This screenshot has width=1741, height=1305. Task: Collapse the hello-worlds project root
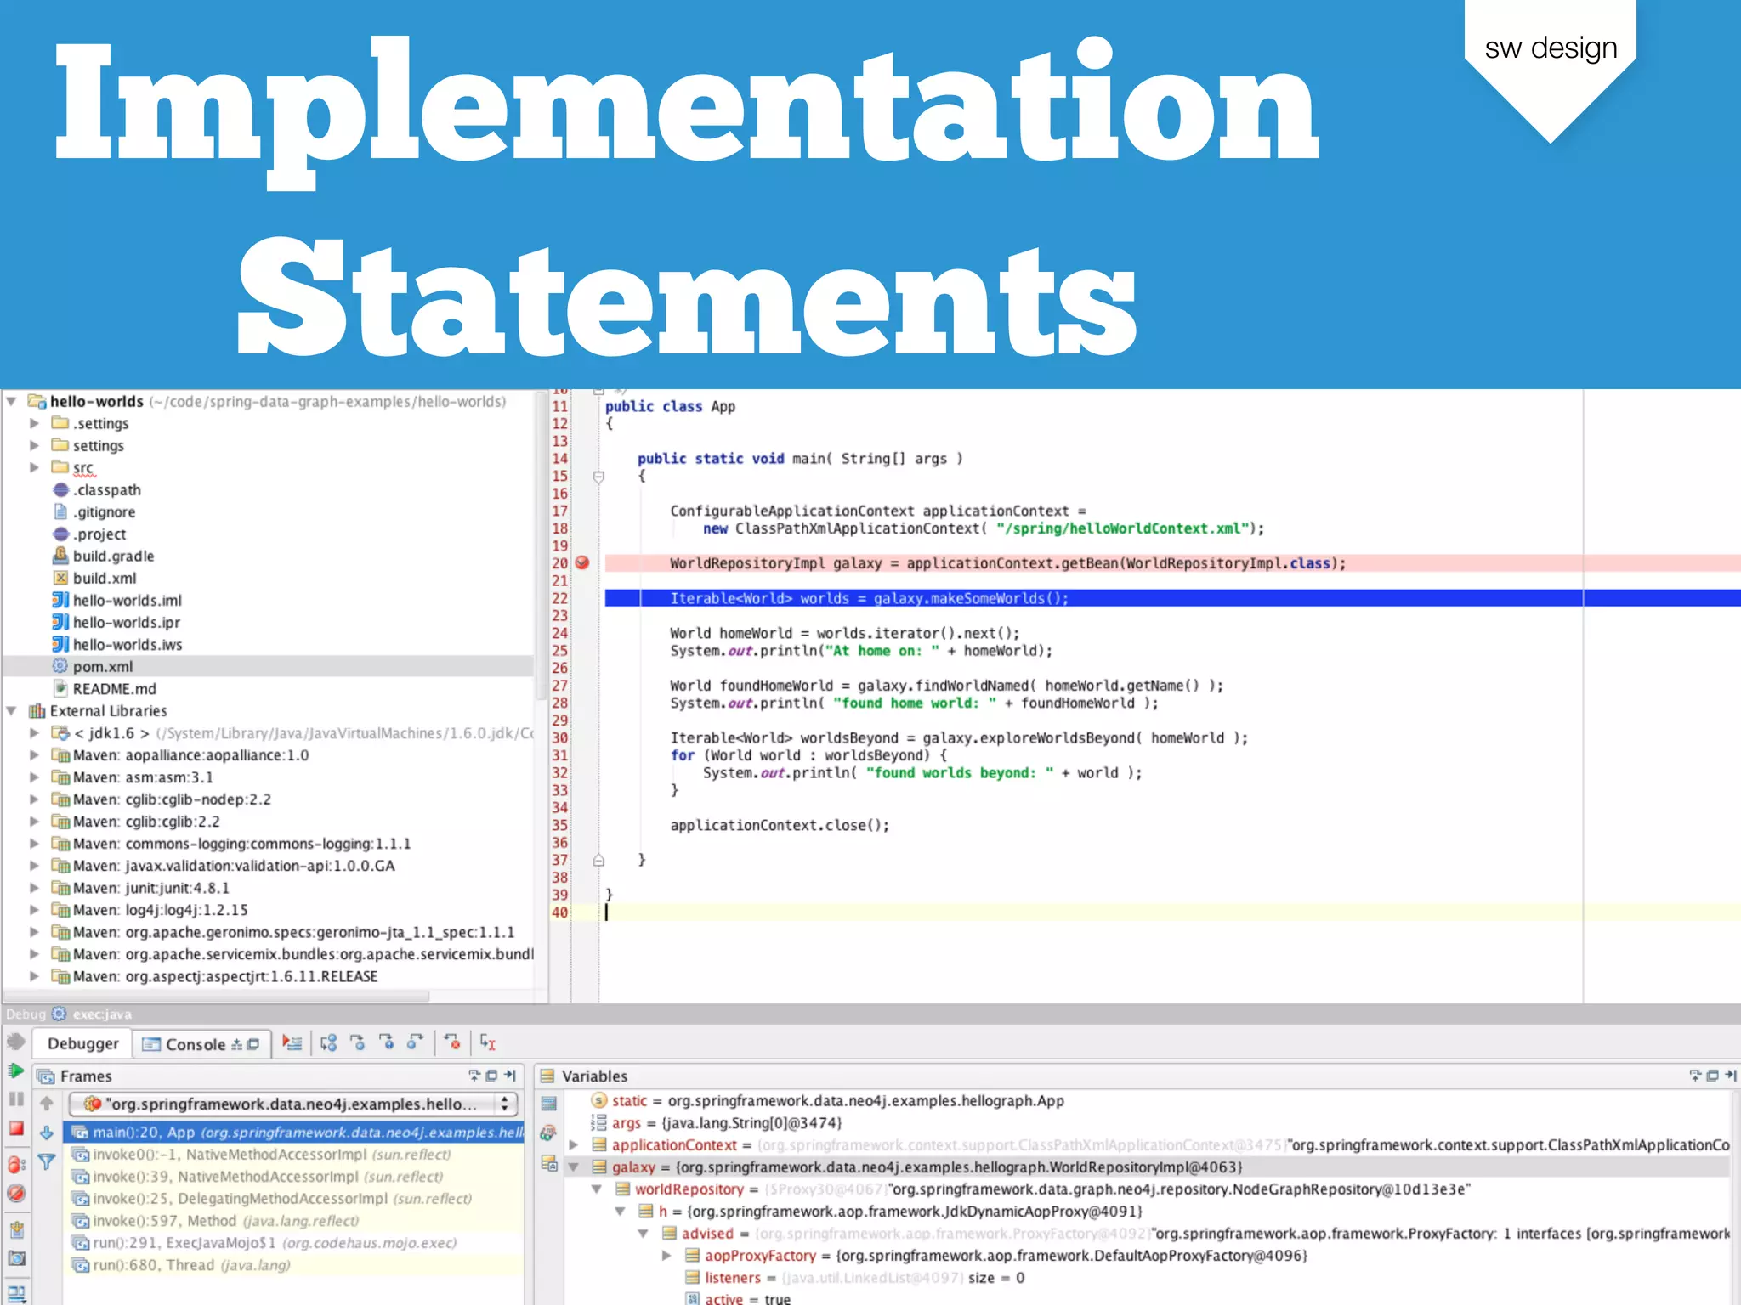point(12,401)
